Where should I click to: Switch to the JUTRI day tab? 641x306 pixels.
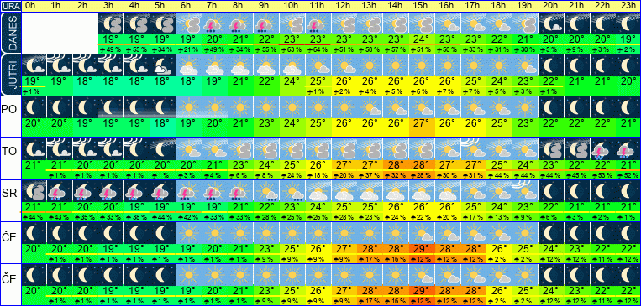pos(10,75)
